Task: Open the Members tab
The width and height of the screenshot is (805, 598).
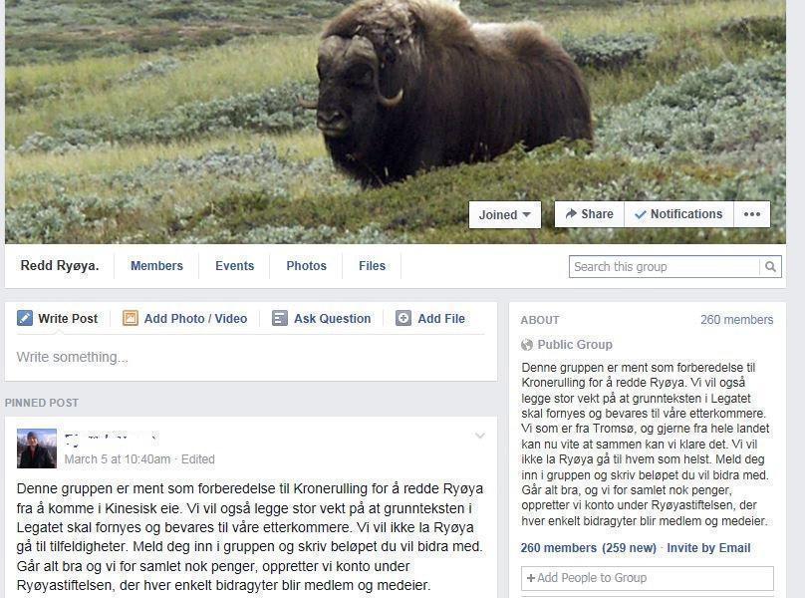Action: 156,265
